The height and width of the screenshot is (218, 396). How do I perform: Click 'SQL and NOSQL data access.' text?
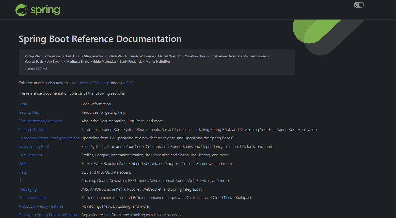click(106, 172)
